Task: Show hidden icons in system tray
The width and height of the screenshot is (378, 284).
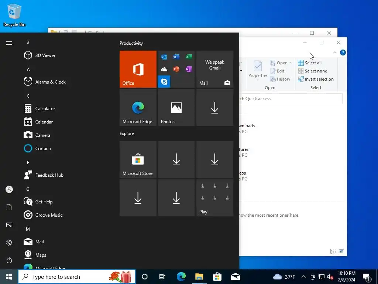Action: 304,277
